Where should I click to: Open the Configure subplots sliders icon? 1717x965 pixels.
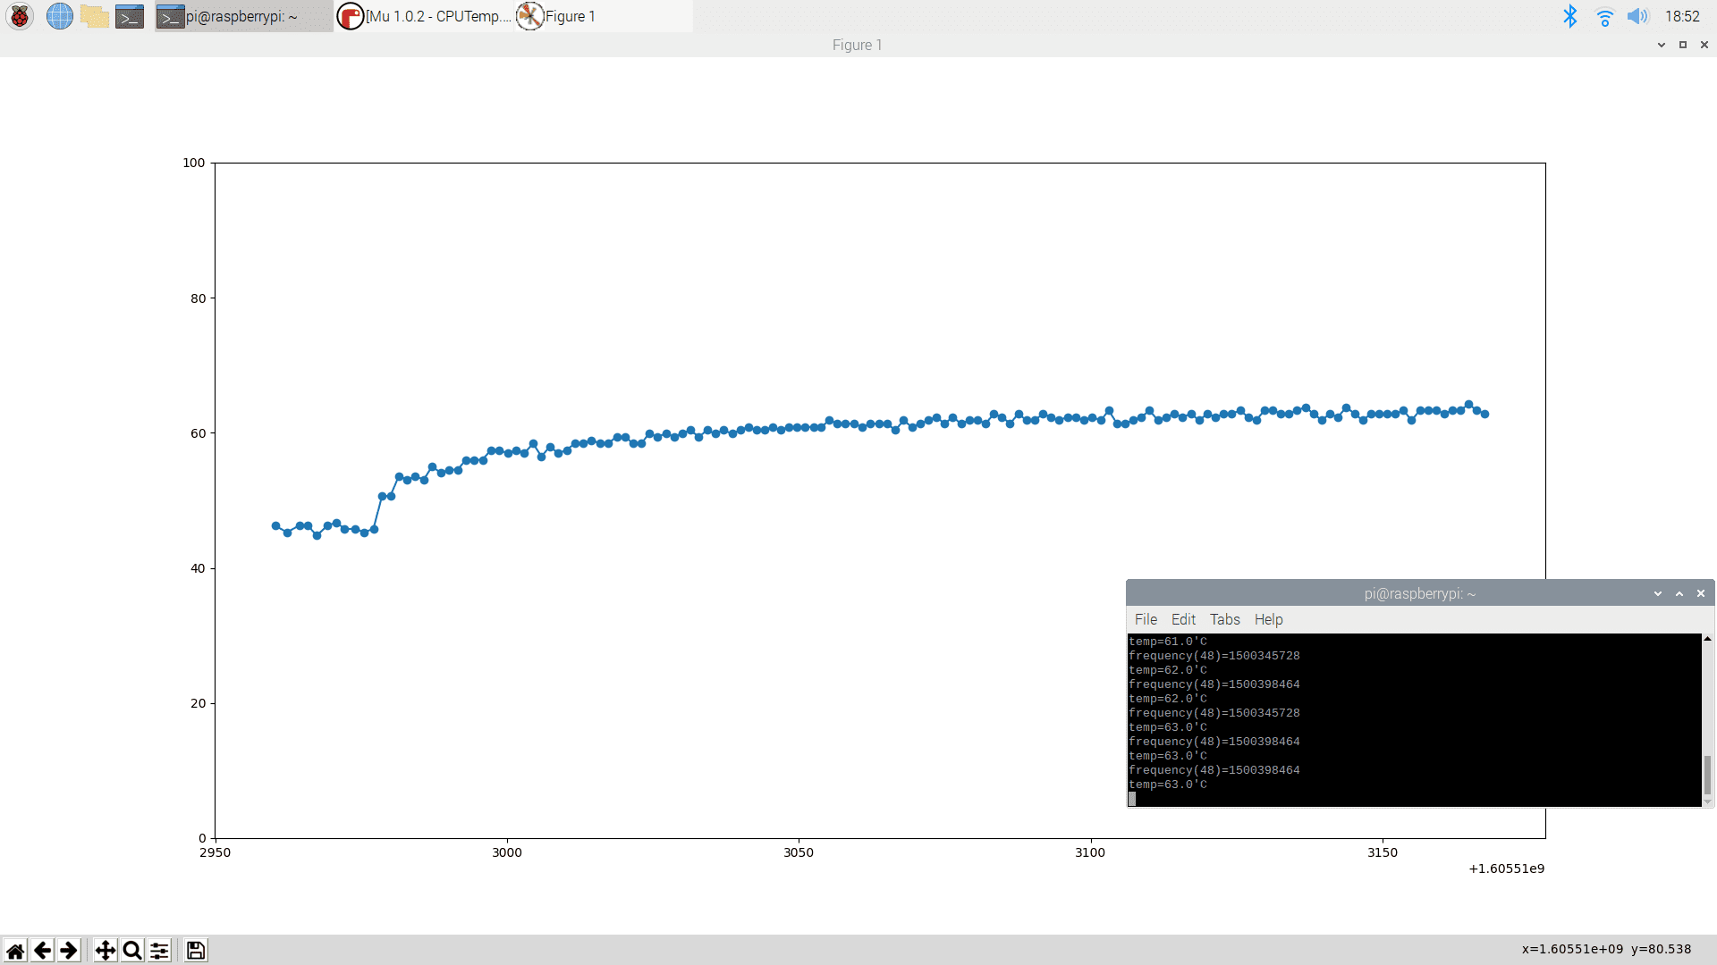(x=159, y=950)
